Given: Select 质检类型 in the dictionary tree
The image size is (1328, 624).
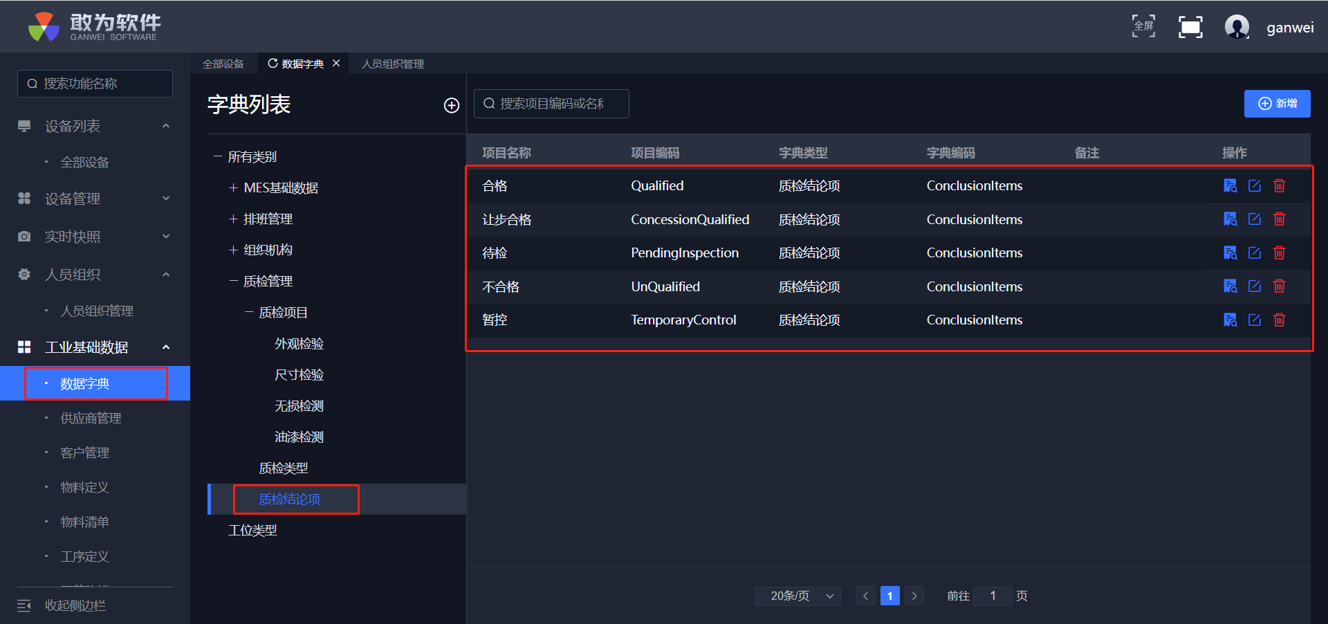Looking at the screenshot, I should (x=284, y=468).
